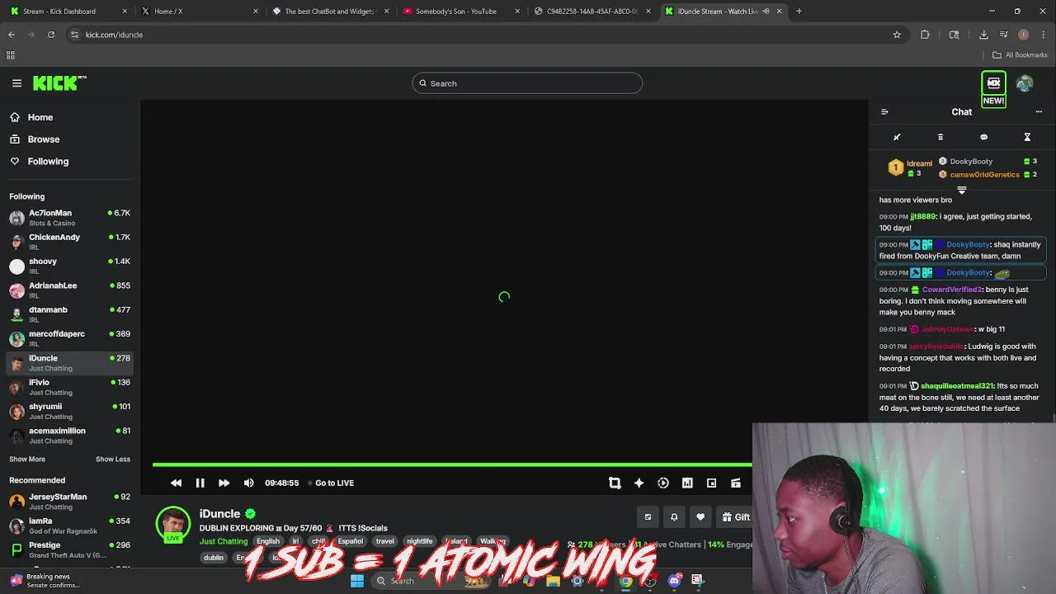Click the notification bell for iDuncle
The image size is (1056, 594).
674,517
